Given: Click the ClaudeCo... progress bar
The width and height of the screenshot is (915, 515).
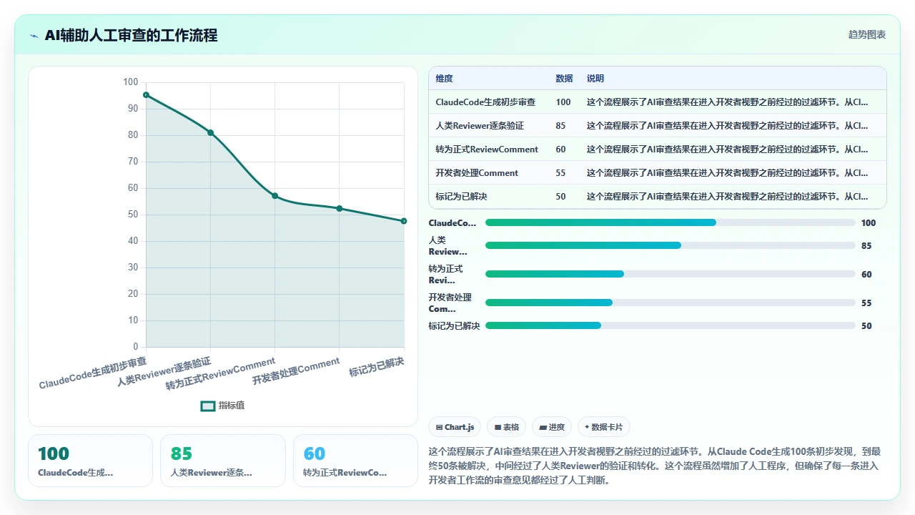Looking at the screenshot, I should pyautogui.click(x=671, y=222).
